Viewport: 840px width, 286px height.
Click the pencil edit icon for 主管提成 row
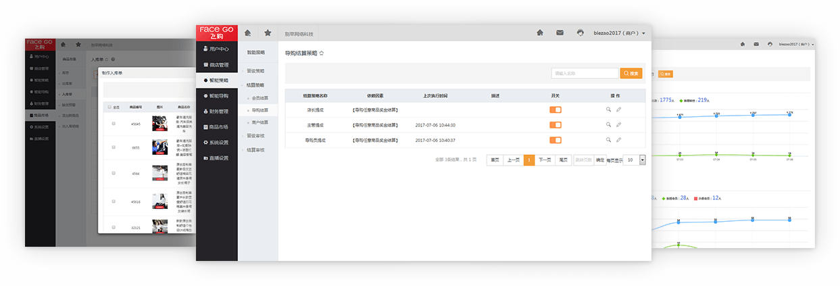click(618, 125)
